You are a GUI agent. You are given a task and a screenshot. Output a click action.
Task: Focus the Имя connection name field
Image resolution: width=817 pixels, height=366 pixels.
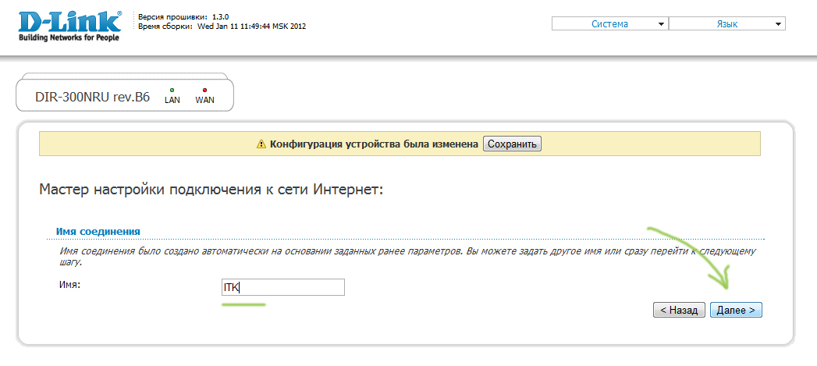click(x=282, y=288)
